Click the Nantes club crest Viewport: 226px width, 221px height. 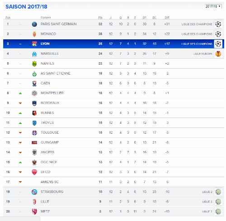(34, 64)
